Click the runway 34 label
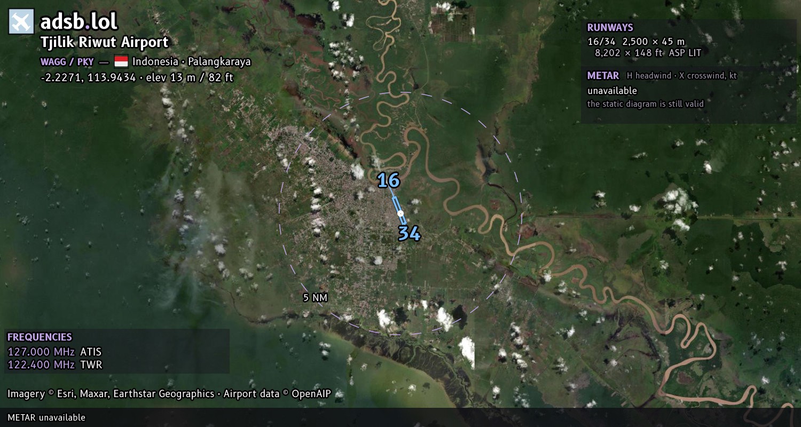Image resolution: width=801 pixels, height=427 pixels. [409, 233]
